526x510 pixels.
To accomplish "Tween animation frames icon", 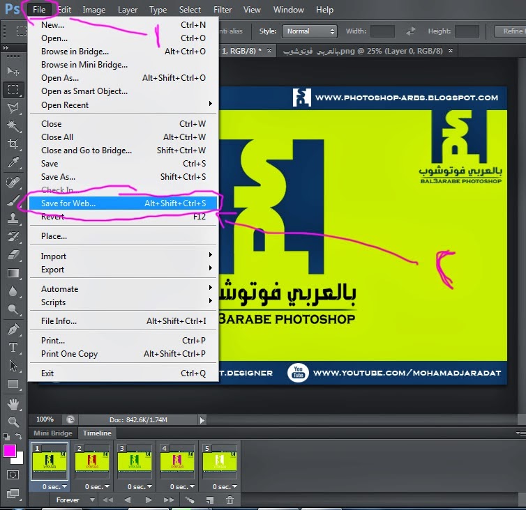I will (x=190, y=500).
